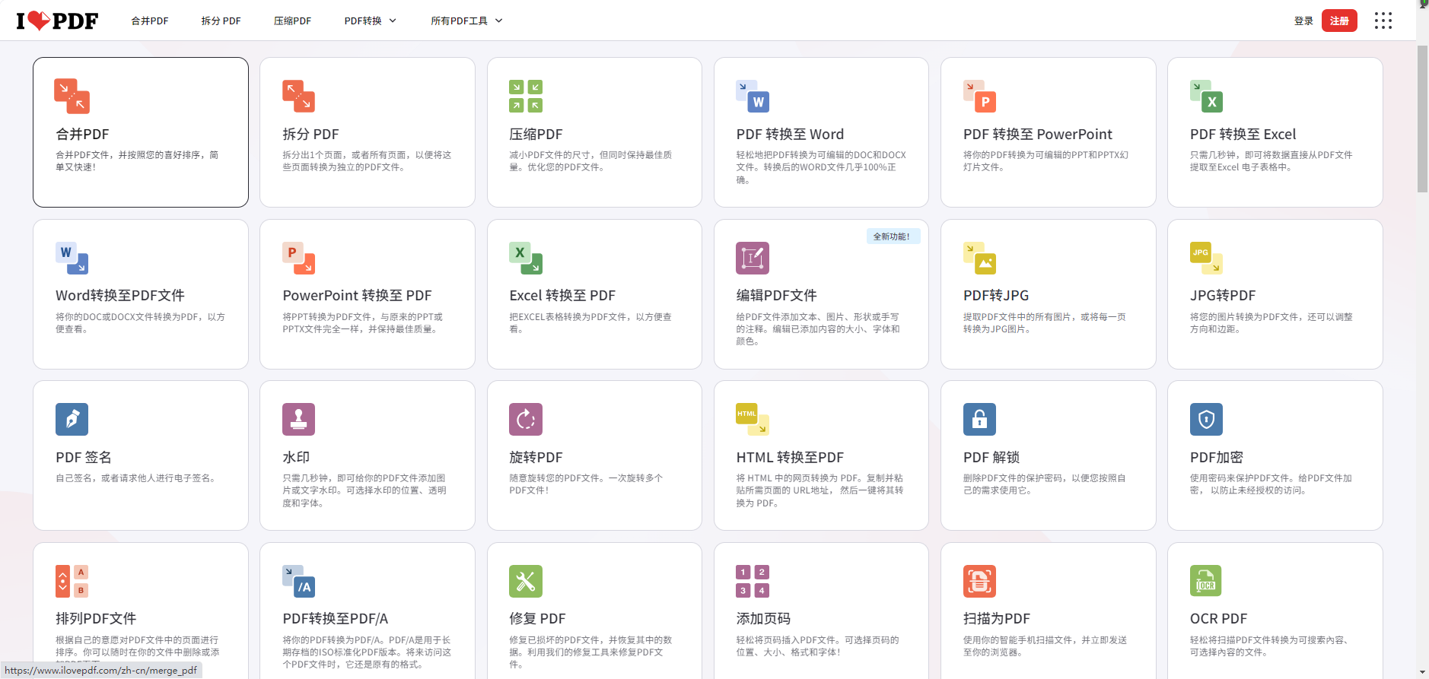Click the Merge PDF tool icon
1429x679 pixels.
pos(72,96)
